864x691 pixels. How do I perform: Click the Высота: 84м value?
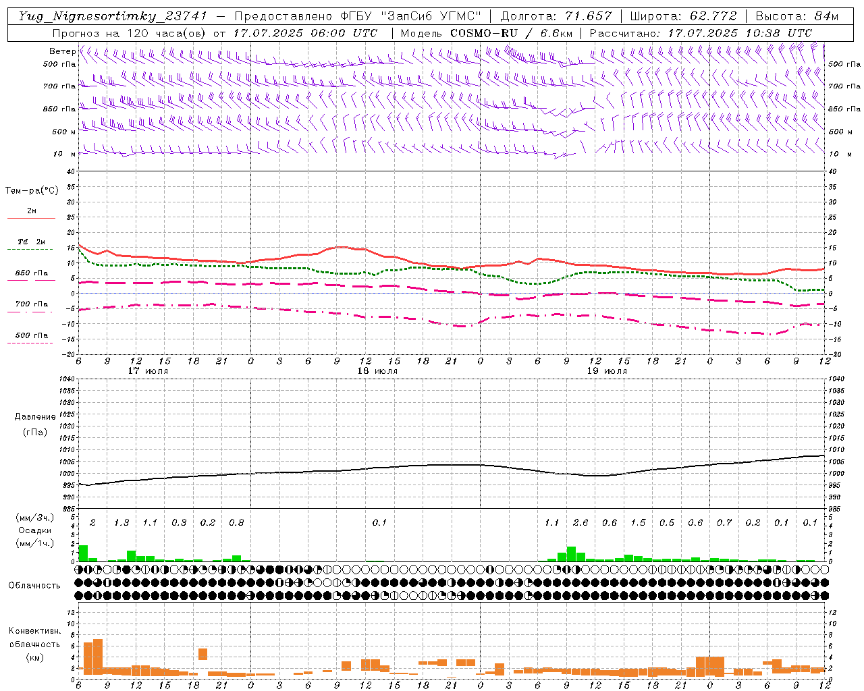tap(796, 16)
